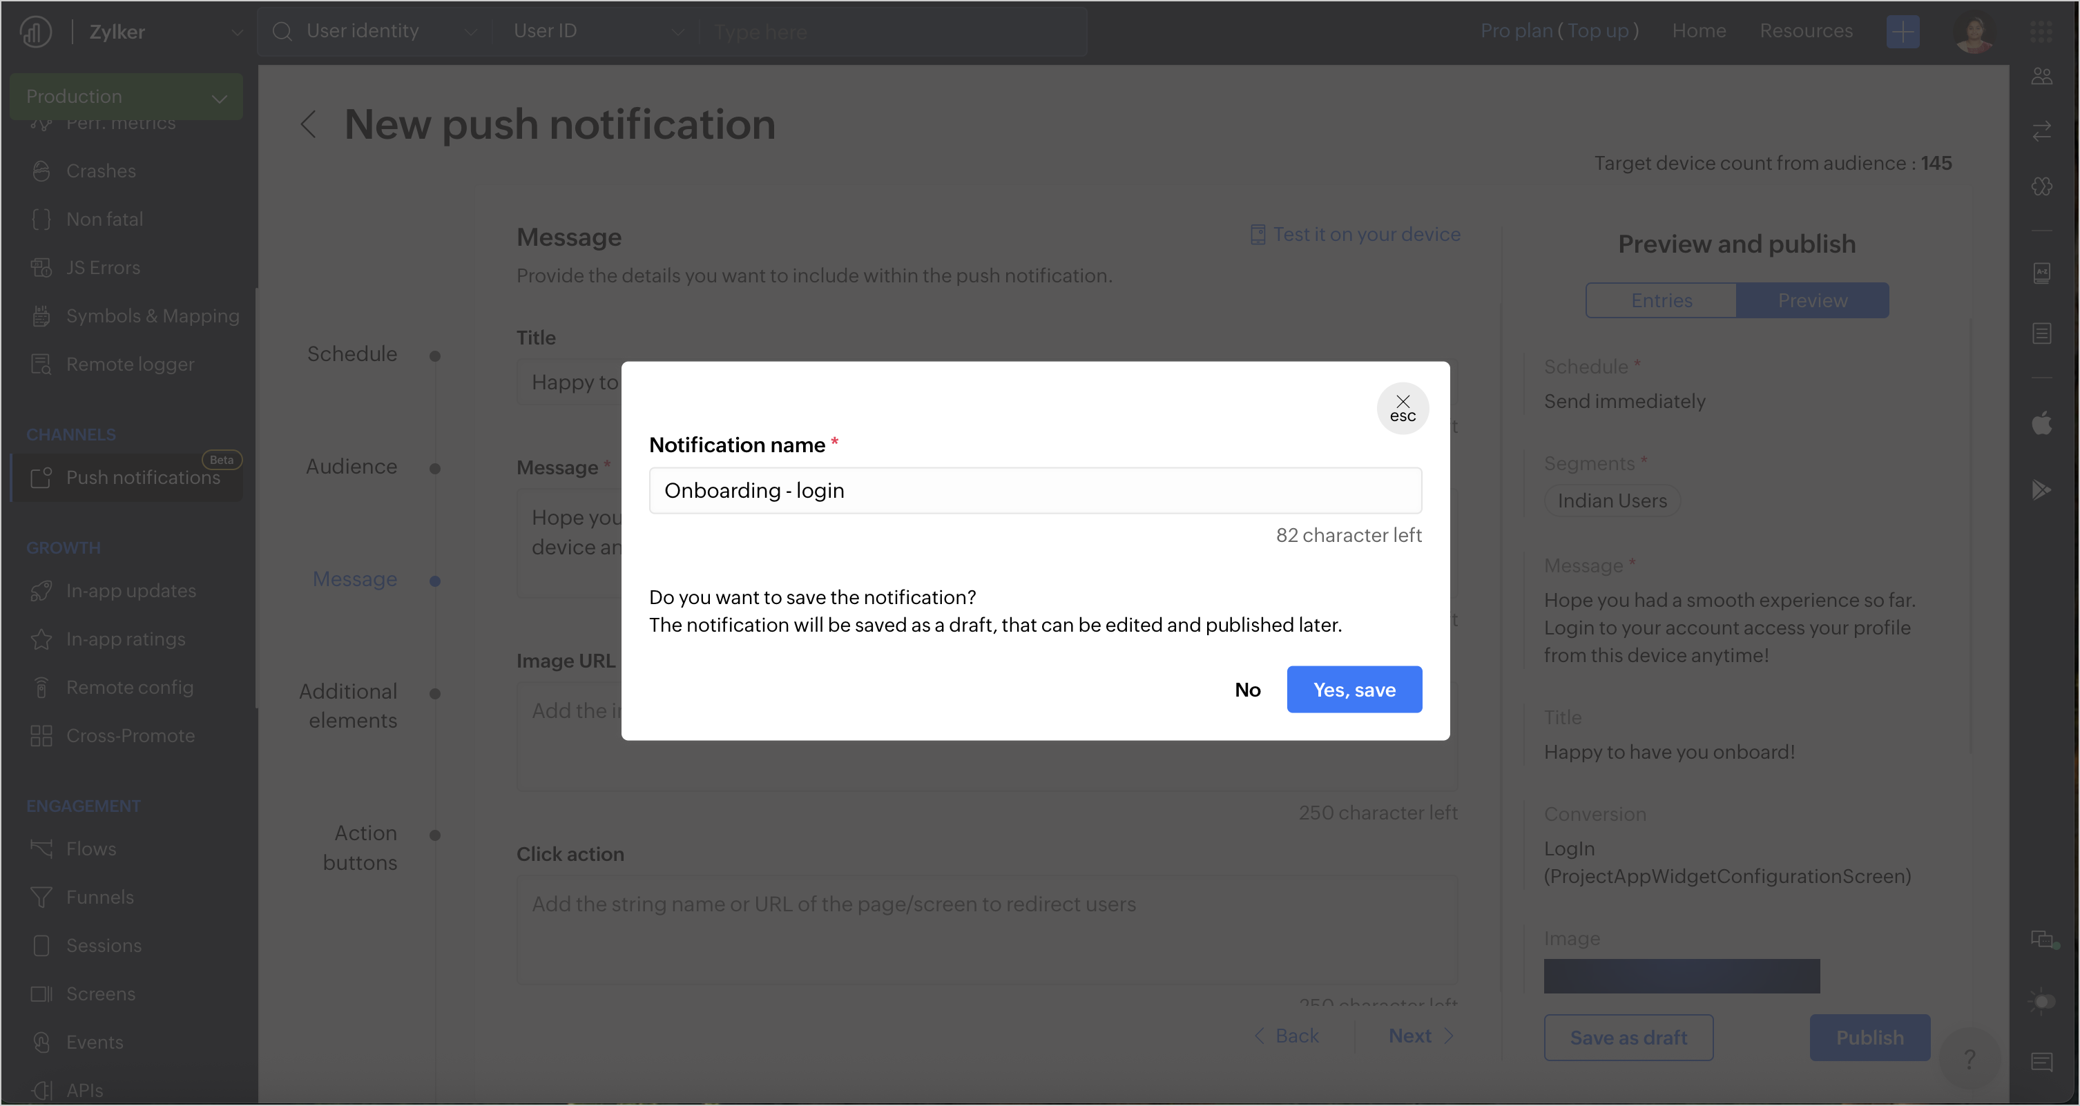This screenshot has height=1106, width=2080.
Task: Switch to the Entries tab
Action: [1661, 300]
